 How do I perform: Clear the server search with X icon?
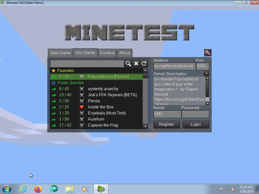coord(136,63)
